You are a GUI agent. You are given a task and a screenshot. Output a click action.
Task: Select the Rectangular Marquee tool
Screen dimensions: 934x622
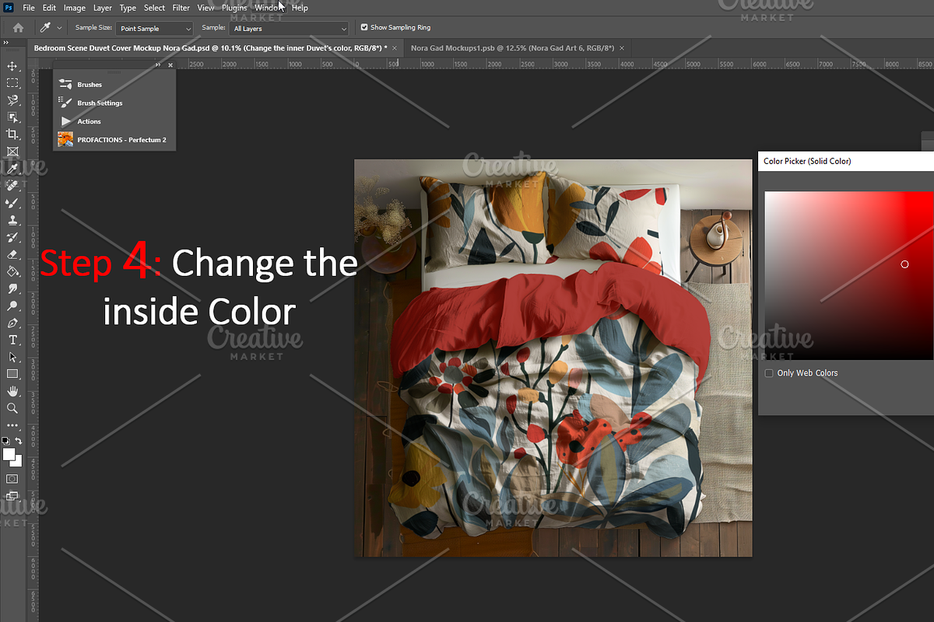tap(12, 83)
